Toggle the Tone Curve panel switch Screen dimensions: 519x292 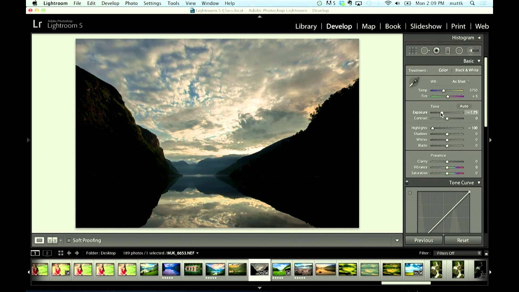407,183
